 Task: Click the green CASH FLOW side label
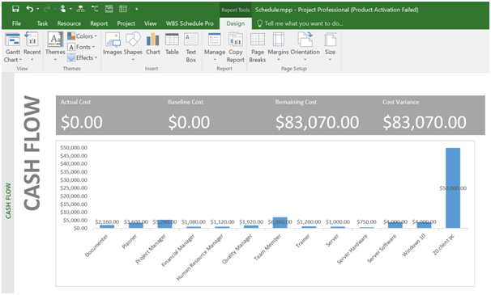point(8,200)
